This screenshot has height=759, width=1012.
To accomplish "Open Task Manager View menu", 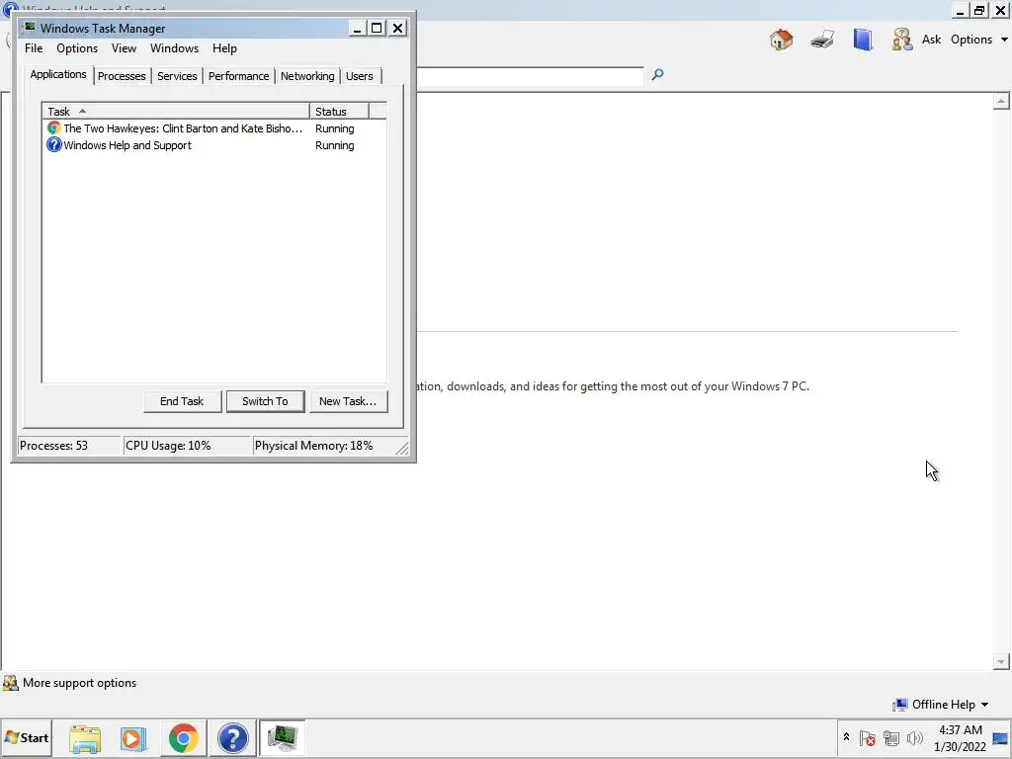I will pos(124,48).
